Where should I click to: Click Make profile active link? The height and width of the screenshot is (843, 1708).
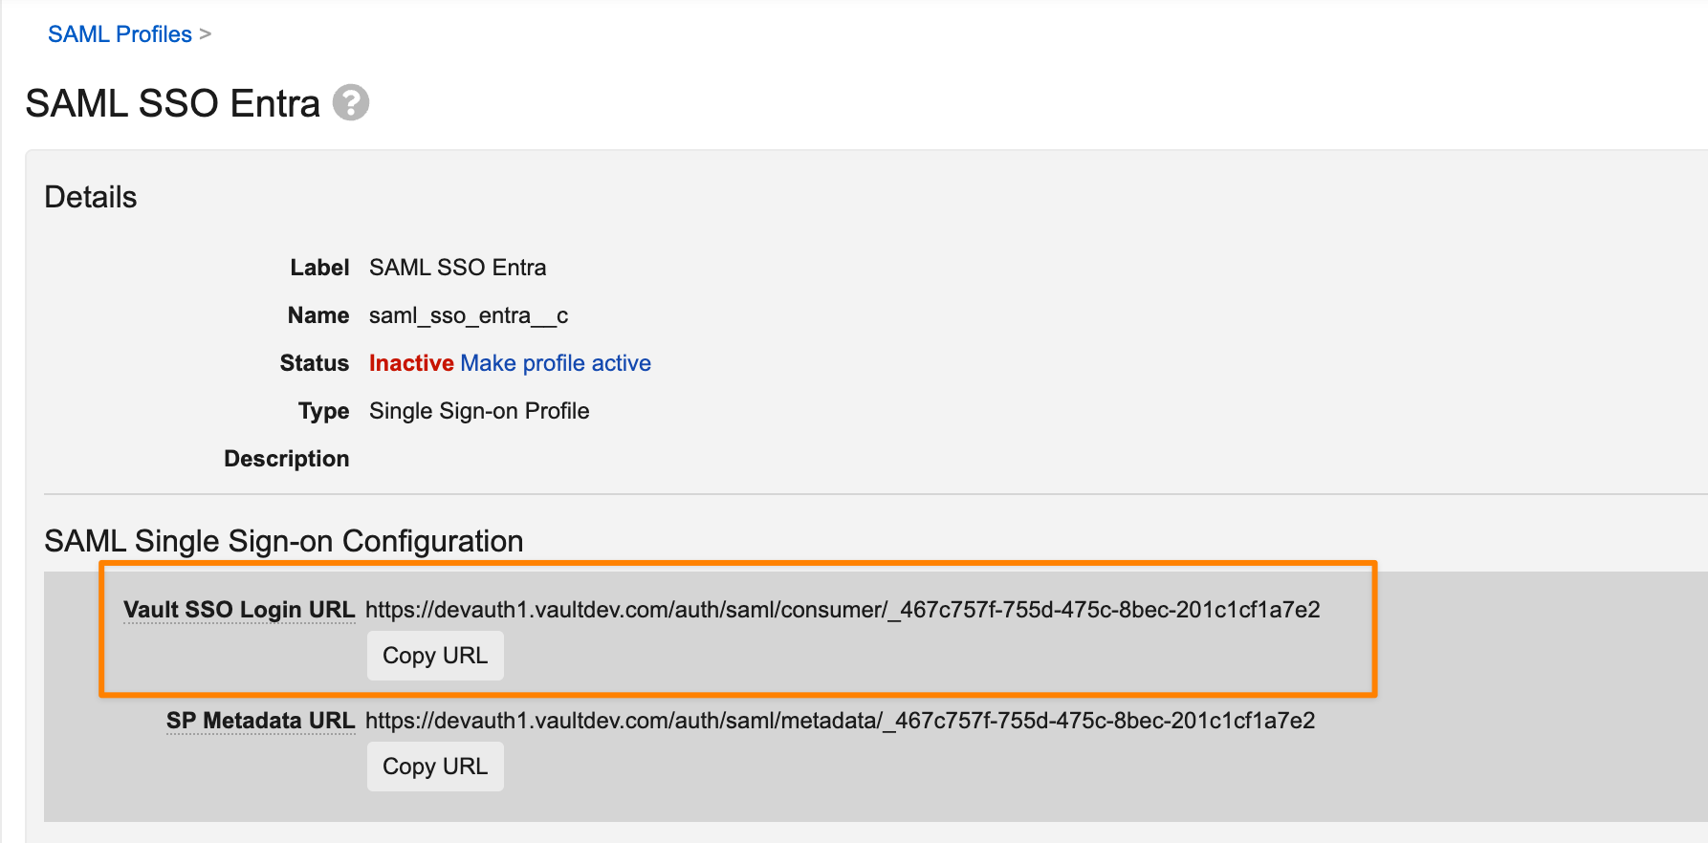coord(556,363)
